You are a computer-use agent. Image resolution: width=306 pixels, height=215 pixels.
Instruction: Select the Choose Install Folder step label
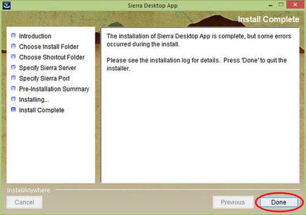[x=49, y=47]
